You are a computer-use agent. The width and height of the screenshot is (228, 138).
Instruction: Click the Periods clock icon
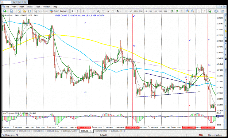pyautogui.click(x=216, y=11)
